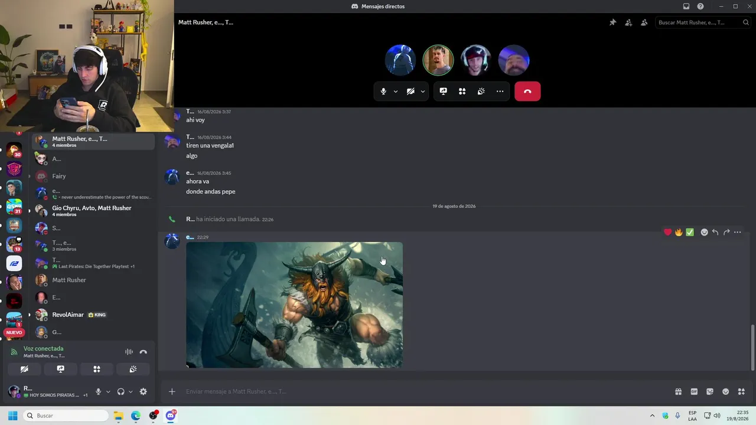This screenshot has height=425, width=756.
Task: Open more options for the image message
Action: point(737,233)
